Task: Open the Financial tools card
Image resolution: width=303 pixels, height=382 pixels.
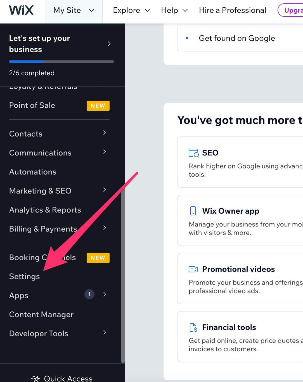Action: 240,337
